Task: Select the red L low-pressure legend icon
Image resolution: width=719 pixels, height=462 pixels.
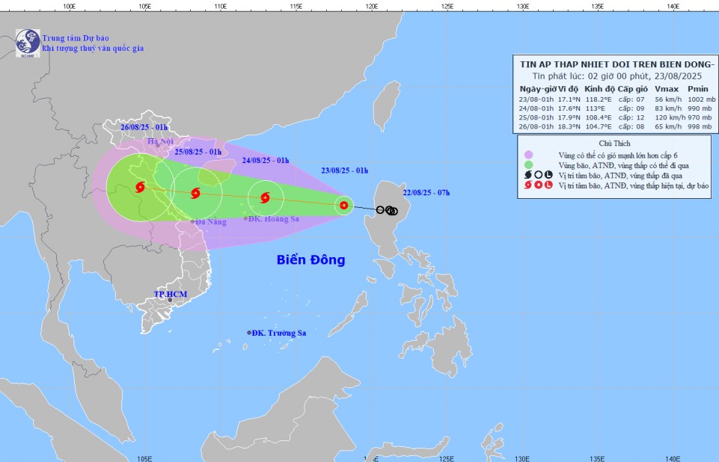Action: click(x=548, y=185)
